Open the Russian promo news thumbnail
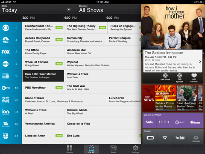Viewport: 205px width, 154px height. point(165,98)
